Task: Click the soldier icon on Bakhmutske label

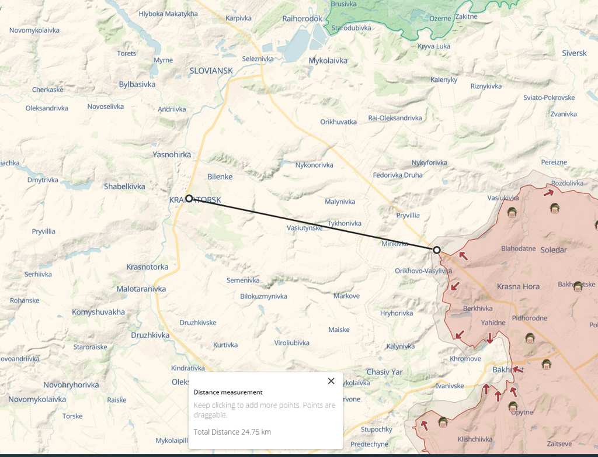Action: [578, 286]
